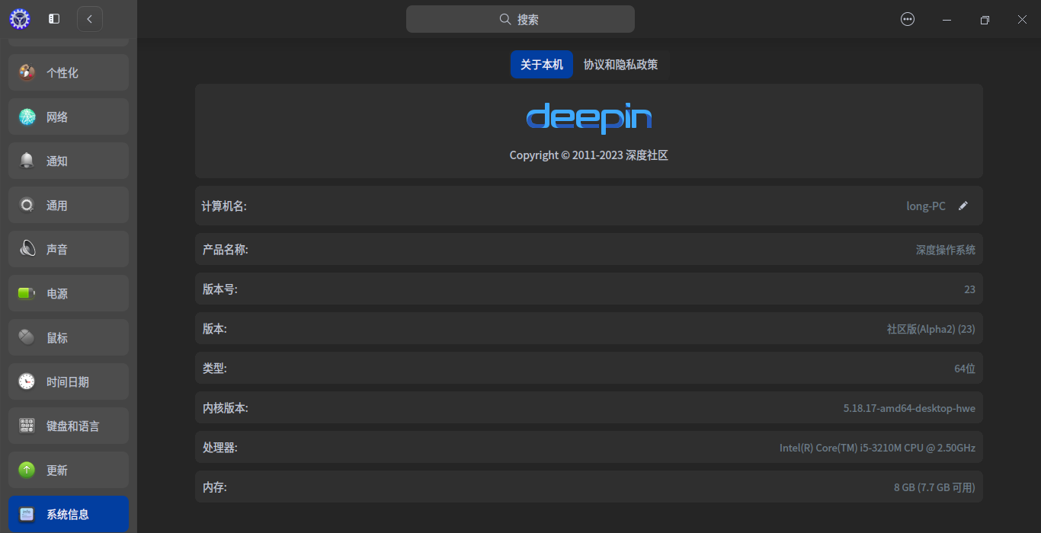Click the 计算机名 label

pyautogui.click(x=224, y=206)
